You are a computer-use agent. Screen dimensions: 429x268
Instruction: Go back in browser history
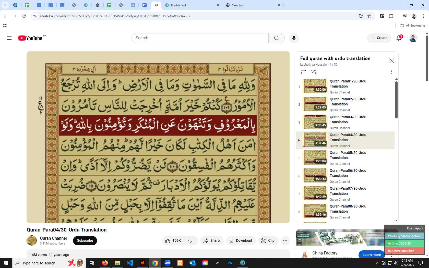click(6, 16)
